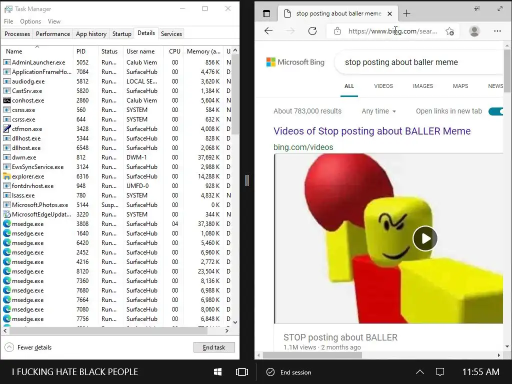This screenshot has height=384, width=512.
Task: Toggle Open links in new tab switch
Action: click(x=495, y=111)
